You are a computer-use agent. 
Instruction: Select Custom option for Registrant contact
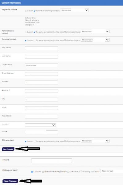[x=26, y=11]
